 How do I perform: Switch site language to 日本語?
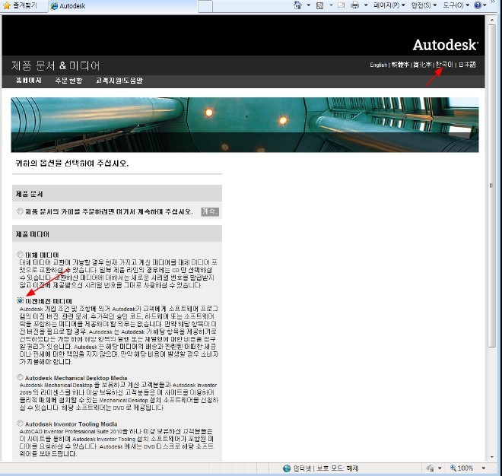[467, 65]
